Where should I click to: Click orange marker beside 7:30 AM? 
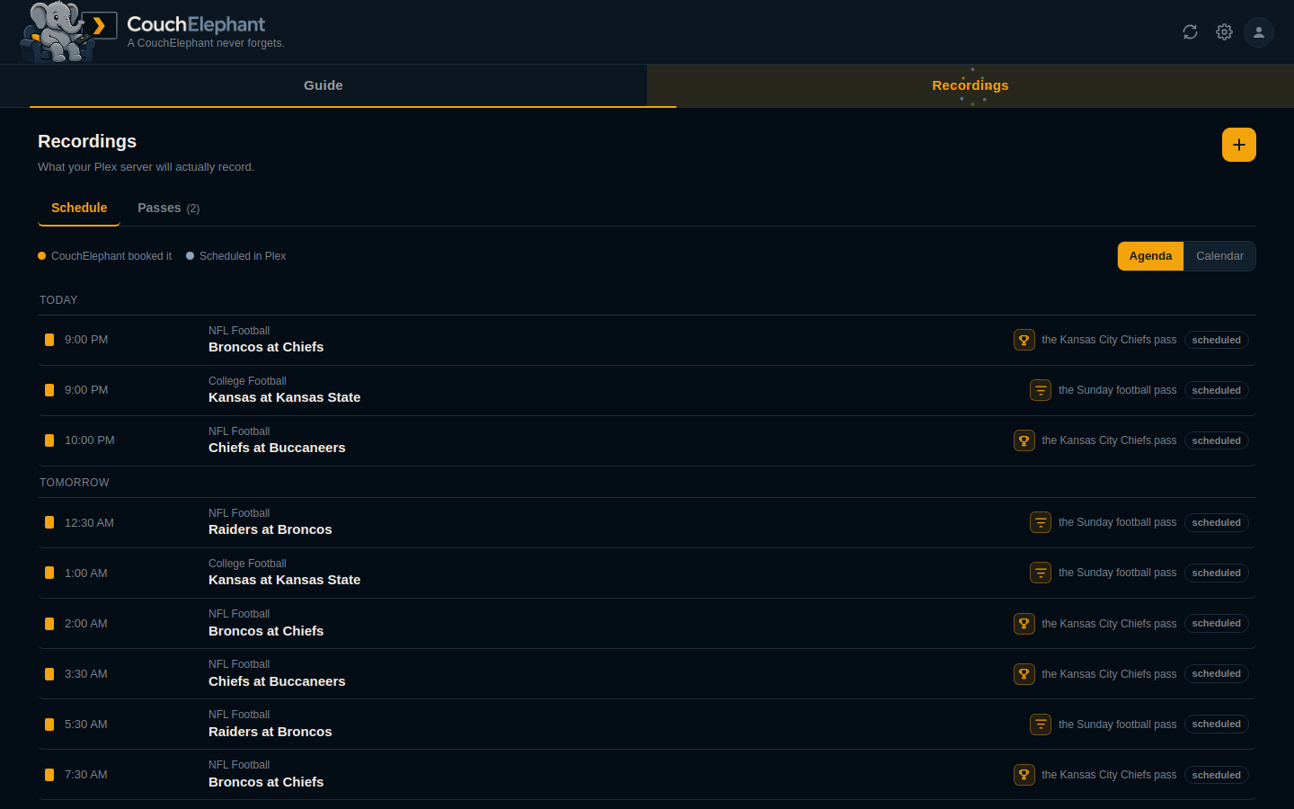point(49,774)
